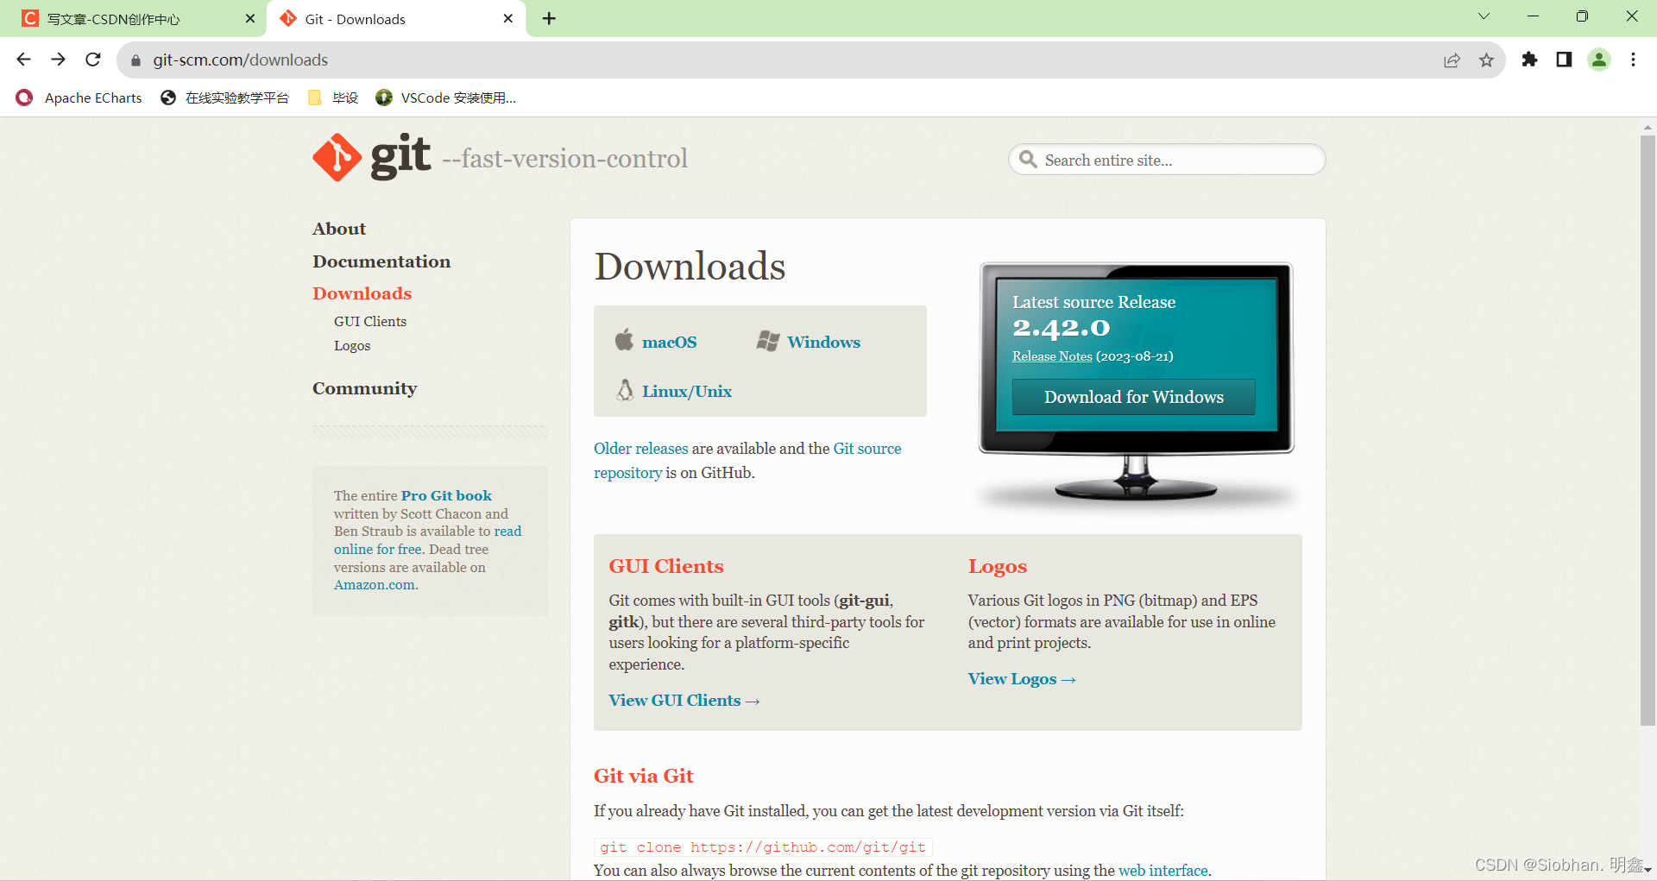Click the 2.42.0 version number
The width and height of the screenshot is (1657, 881).
(x=1062, y=328)
